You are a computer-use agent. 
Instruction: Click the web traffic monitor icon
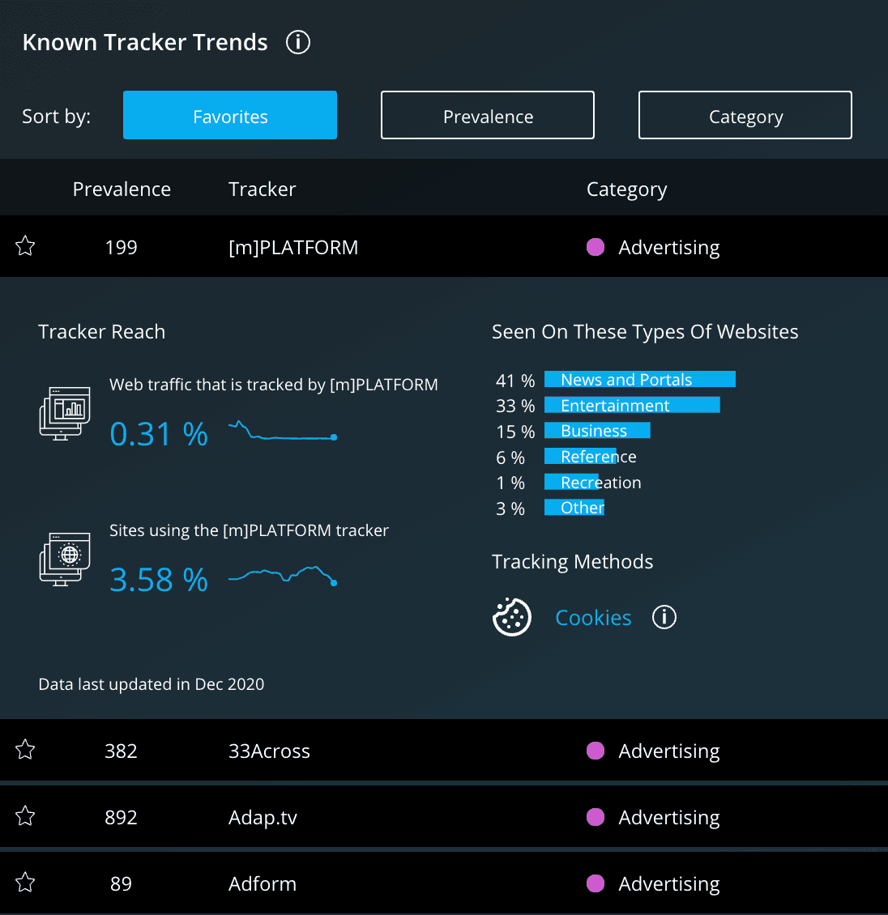(x=65, y=413)
